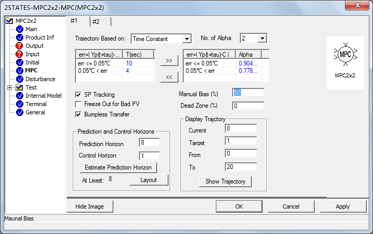
Task: Click the blue check icon beside Disturbance
Action: 19,79
